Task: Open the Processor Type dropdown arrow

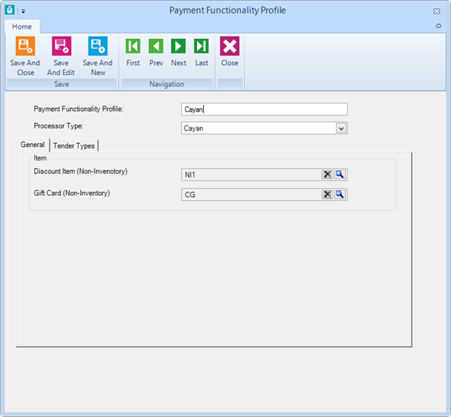Action: (x=341, y=128)
